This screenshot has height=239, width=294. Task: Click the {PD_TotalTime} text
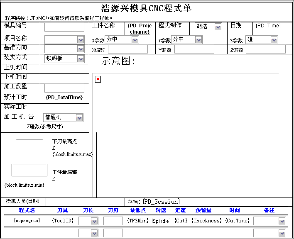(64, 98)
